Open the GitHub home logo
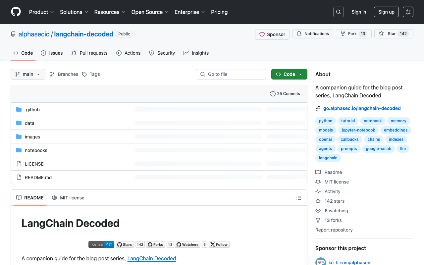This screenshot has width=424, height=265. (x=16, y=12)
